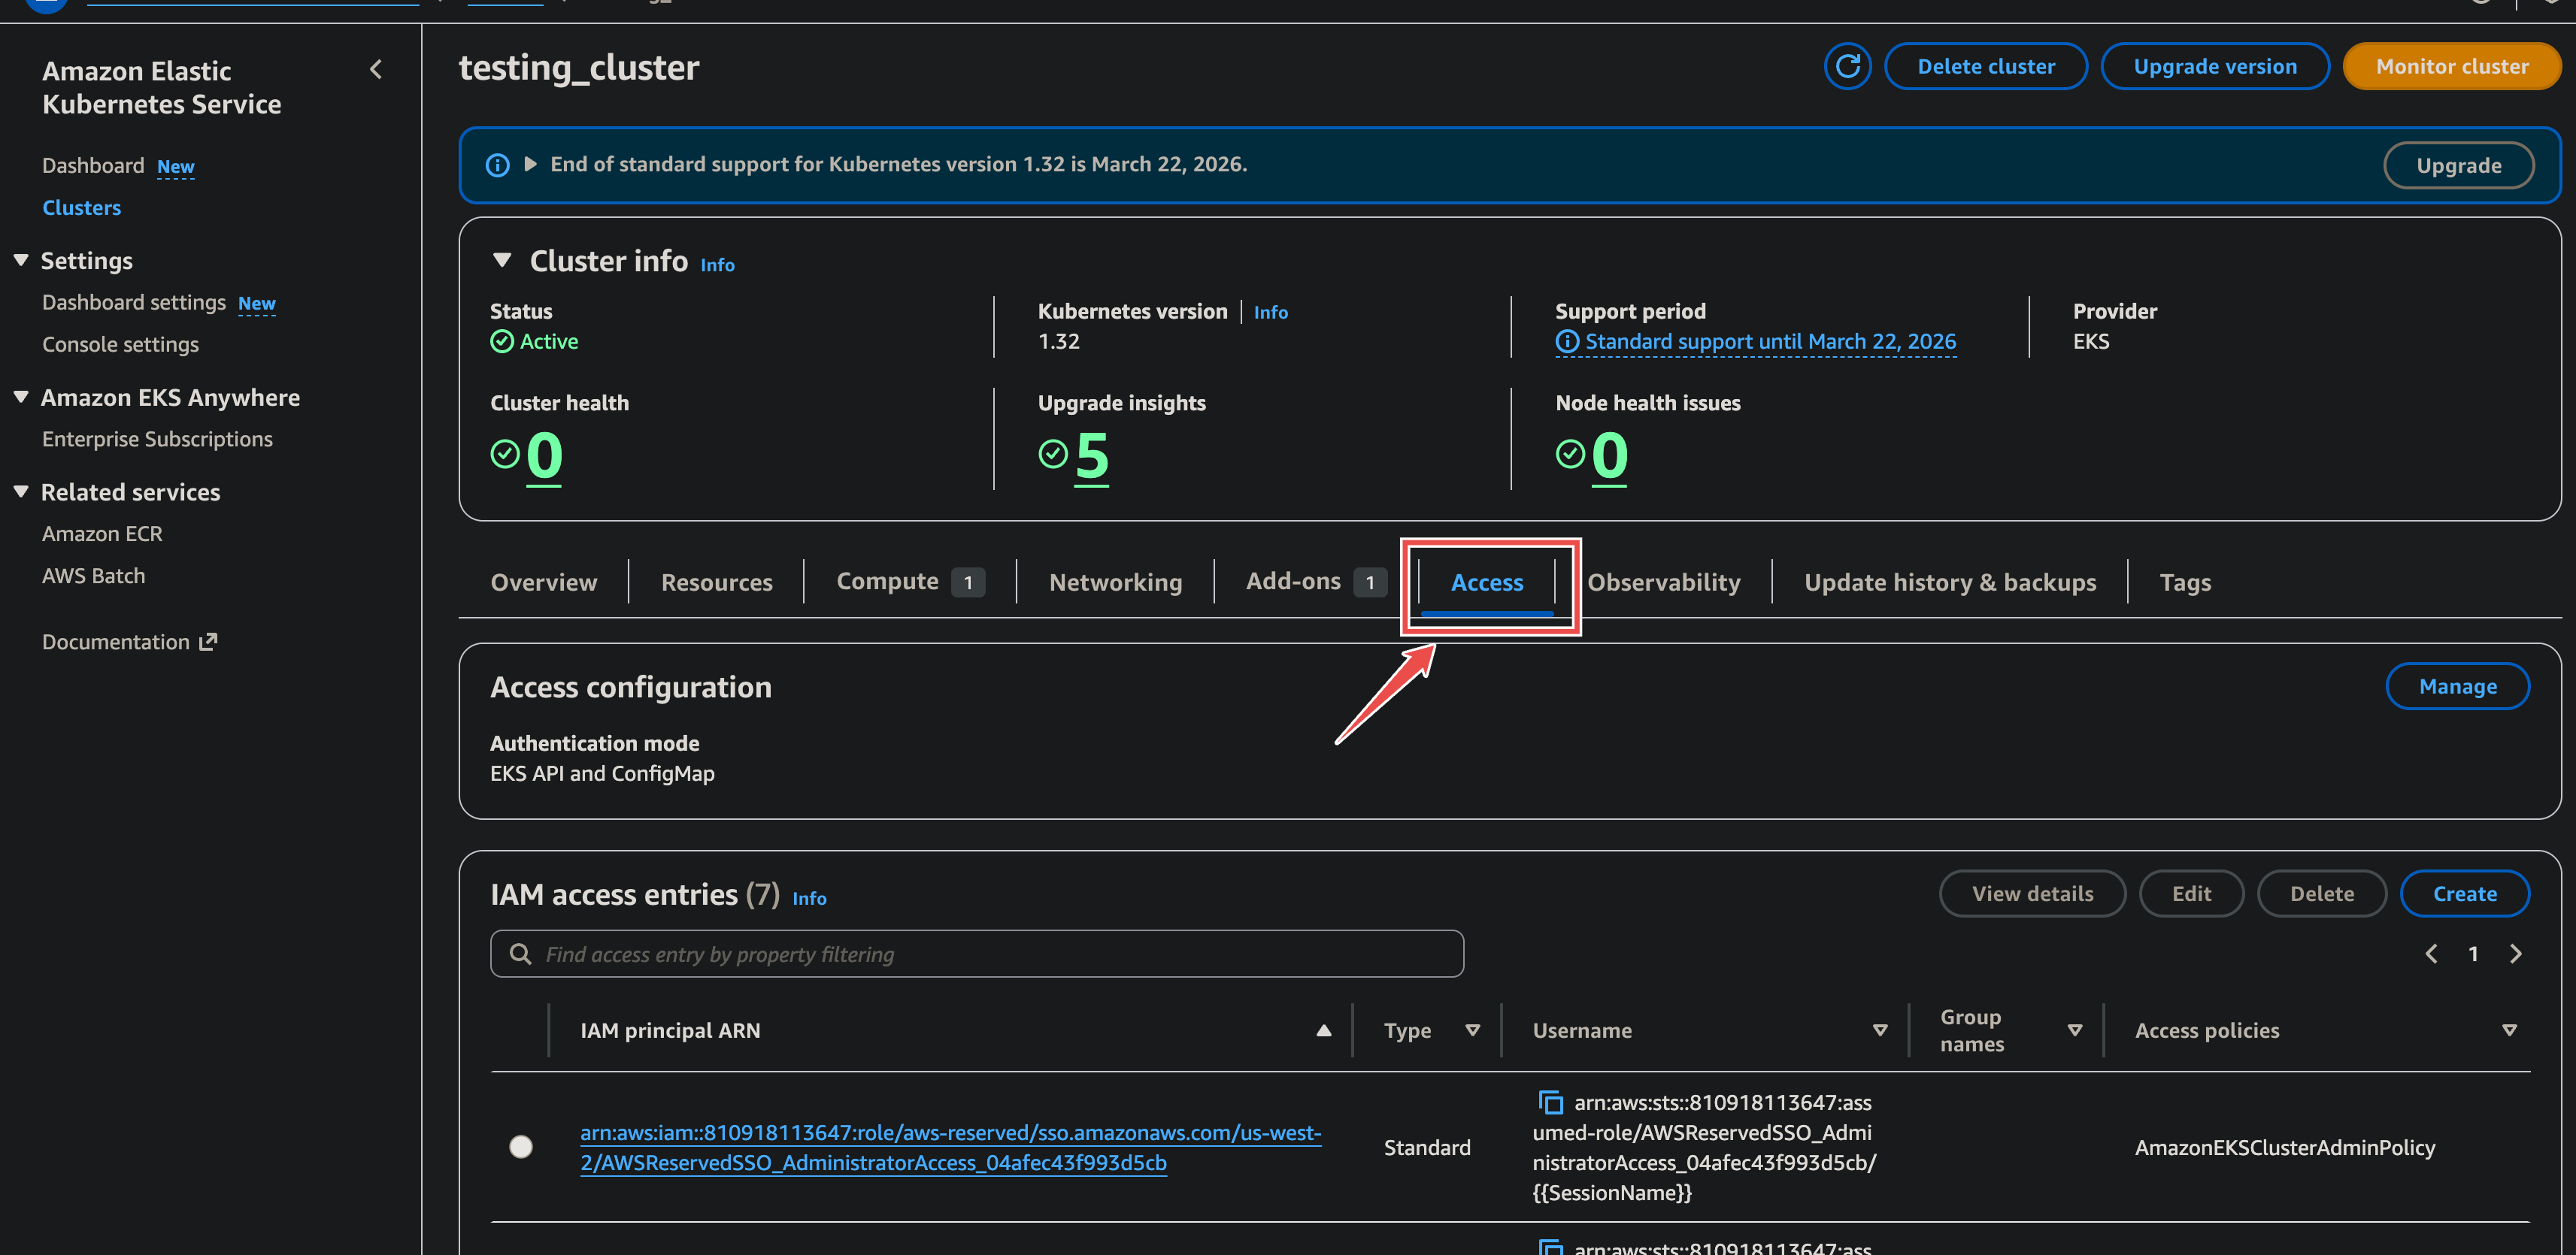Viewport: 2576px width, 1255px height.
Task: Click the search magnifier in the filter field
Action: [x=520, y=954]
